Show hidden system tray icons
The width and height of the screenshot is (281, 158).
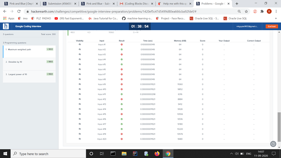coord(231,154)
